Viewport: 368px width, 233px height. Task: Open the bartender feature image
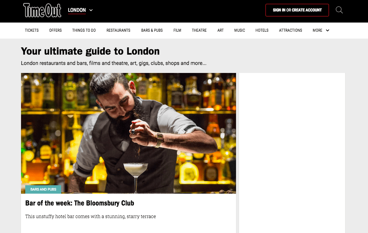[x=129, y=133]
